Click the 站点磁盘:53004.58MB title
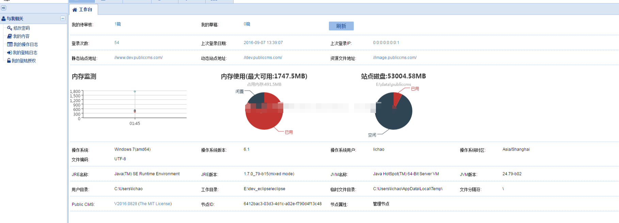619x223 pixels. pyautogui.click(x=393, y=76)
